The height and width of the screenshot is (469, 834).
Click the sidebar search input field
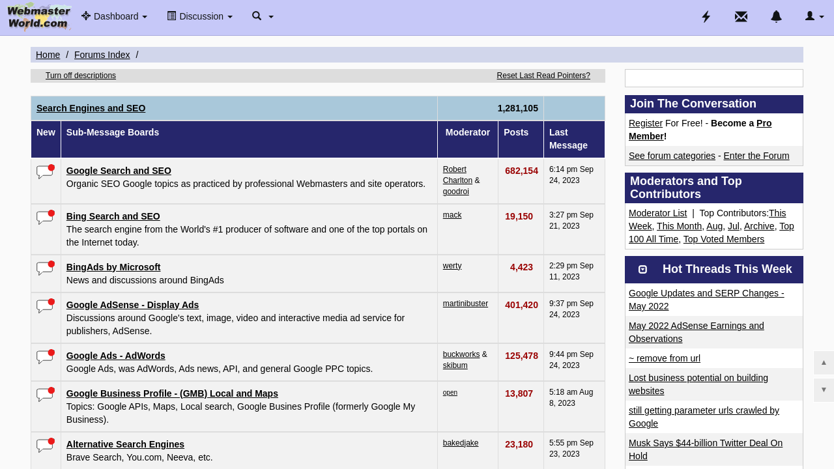[x=713, y=78]
